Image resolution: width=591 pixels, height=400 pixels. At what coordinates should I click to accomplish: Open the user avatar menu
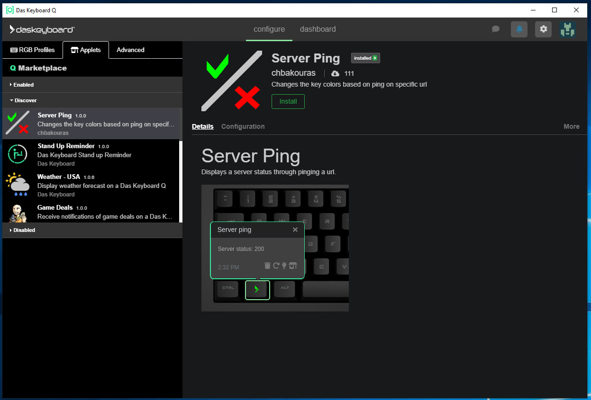tap(567, 29)
